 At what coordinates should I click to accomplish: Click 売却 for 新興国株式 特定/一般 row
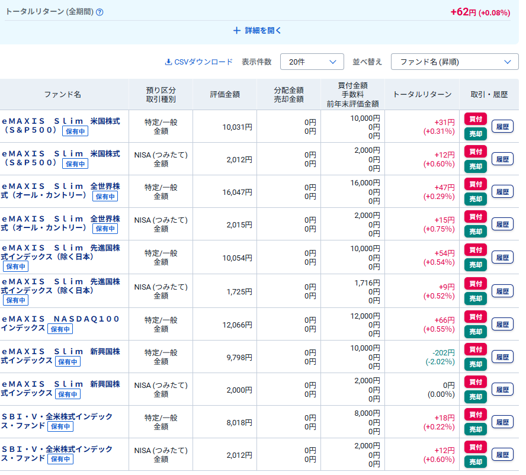pyautogui.click(x=475, y=364)
